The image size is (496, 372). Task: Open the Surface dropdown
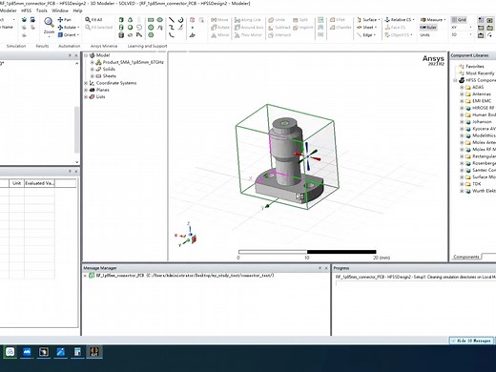coord(368,20)
